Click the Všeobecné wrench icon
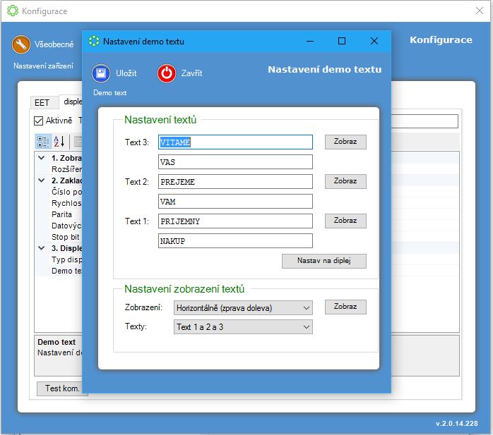This screenshot has width=493, height=435. pyautogui.click(x=21, y=44)
